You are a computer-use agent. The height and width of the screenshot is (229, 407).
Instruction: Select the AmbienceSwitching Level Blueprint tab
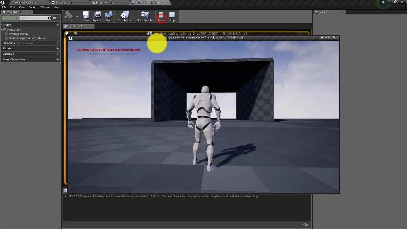pos(151,3)
